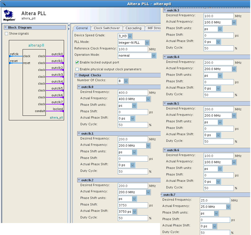
Task: Click the outclk0 port endpoint in block diagram
Action: click(63, 56)
